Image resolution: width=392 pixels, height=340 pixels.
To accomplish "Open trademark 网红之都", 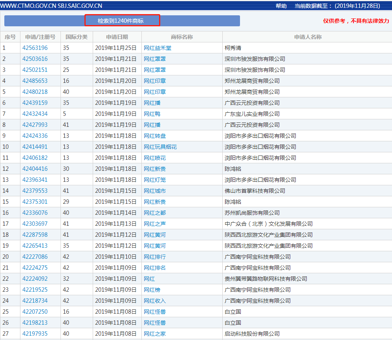I will (155, 212).
